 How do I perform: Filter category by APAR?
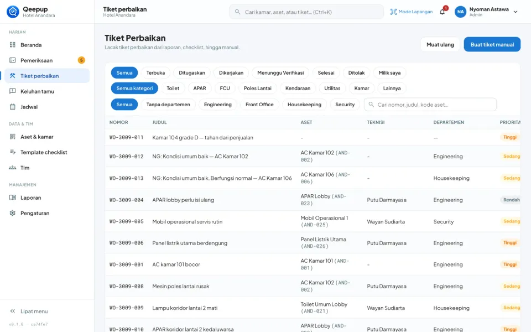(x=200, y=88)
